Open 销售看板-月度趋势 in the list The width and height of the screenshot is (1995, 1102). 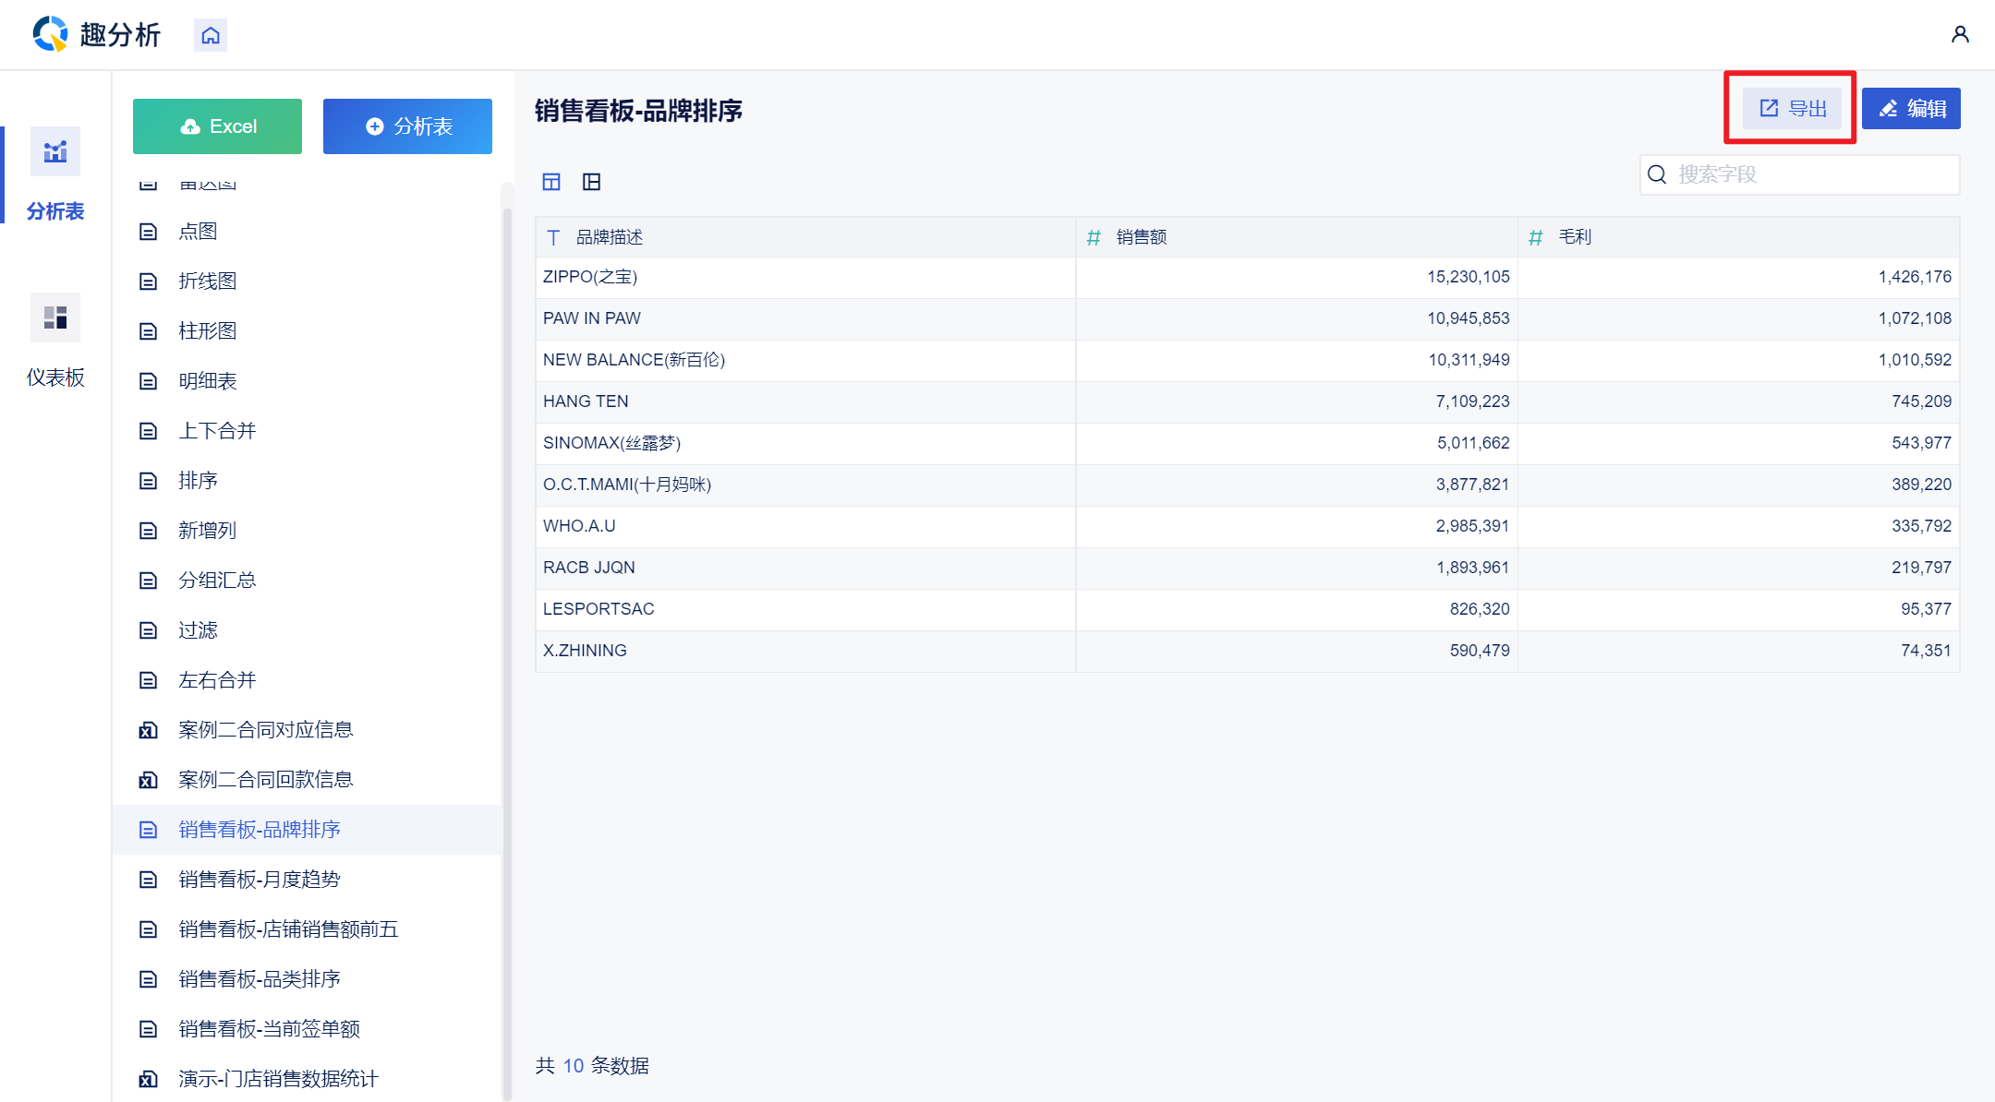coord(260,880)
